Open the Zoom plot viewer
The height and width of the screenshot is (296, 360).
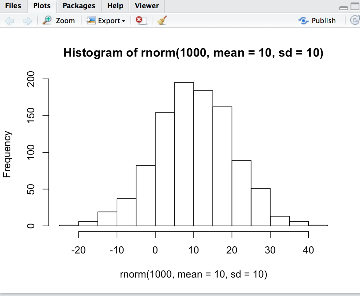[59, 21]
